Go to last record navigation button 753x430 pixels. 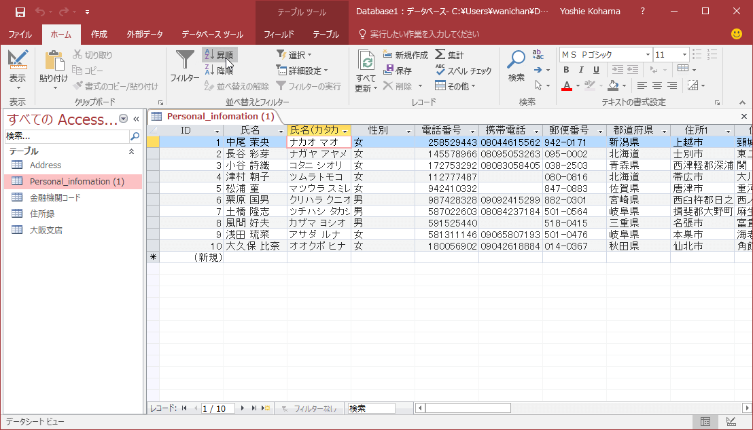click(253, 408)
